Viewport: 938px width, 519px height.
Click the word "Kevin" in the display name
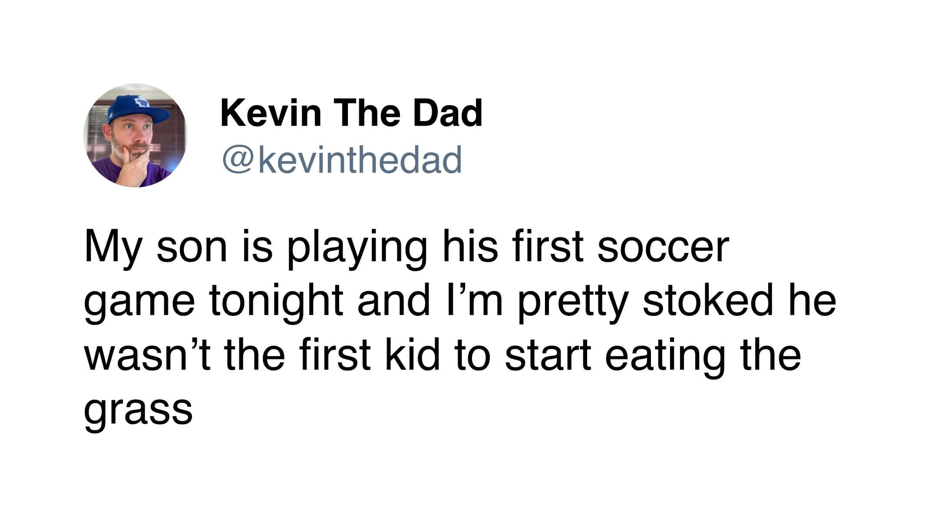point(271,113)
